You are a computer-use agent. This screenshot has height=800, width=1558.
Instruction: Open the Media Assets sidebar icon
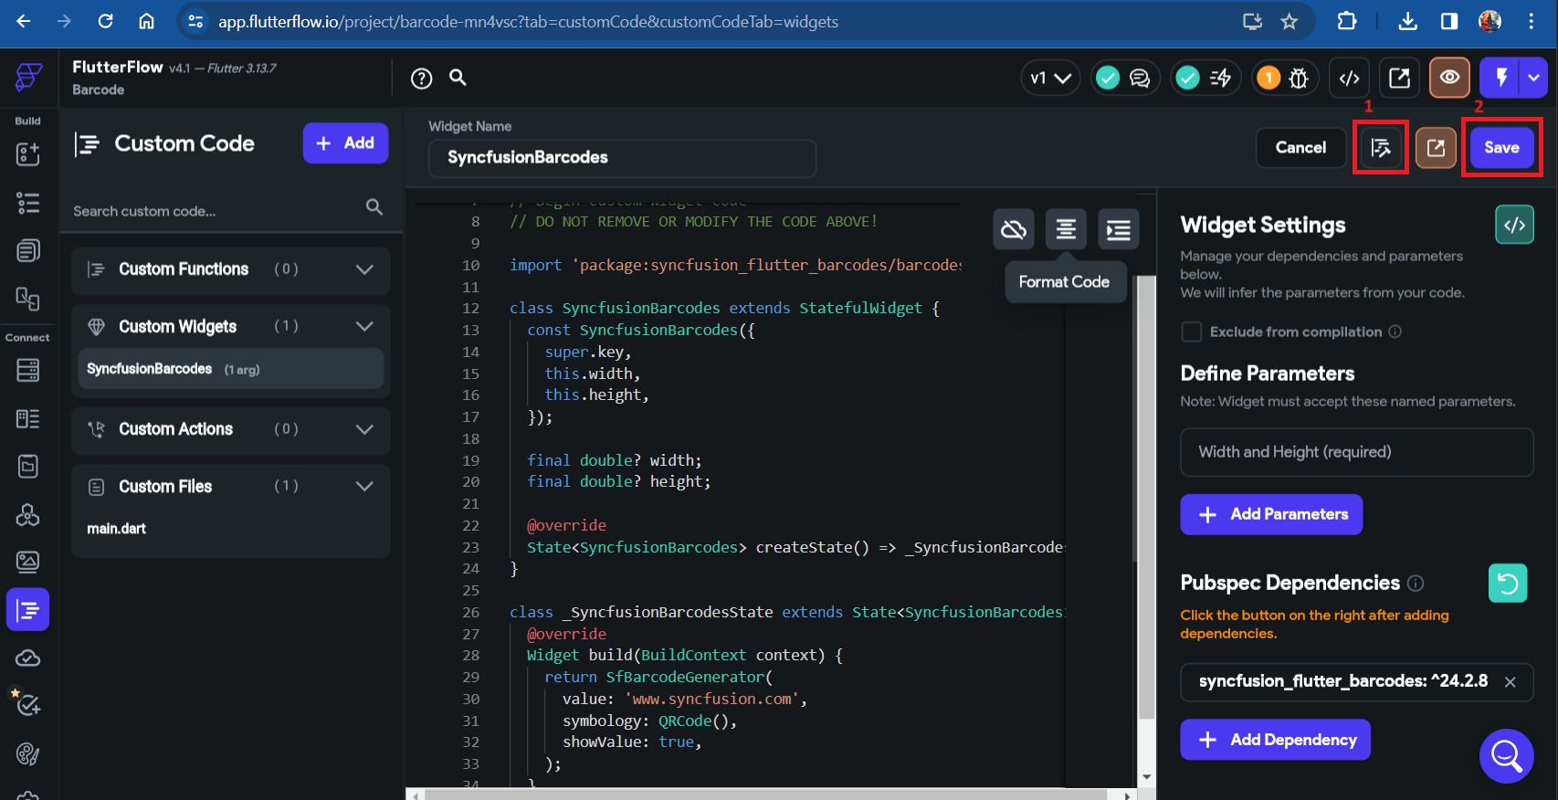coord(28,562)
